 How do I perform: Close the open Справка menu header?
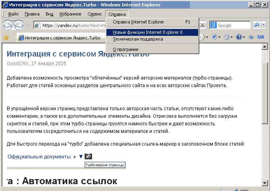click(117, 14)
